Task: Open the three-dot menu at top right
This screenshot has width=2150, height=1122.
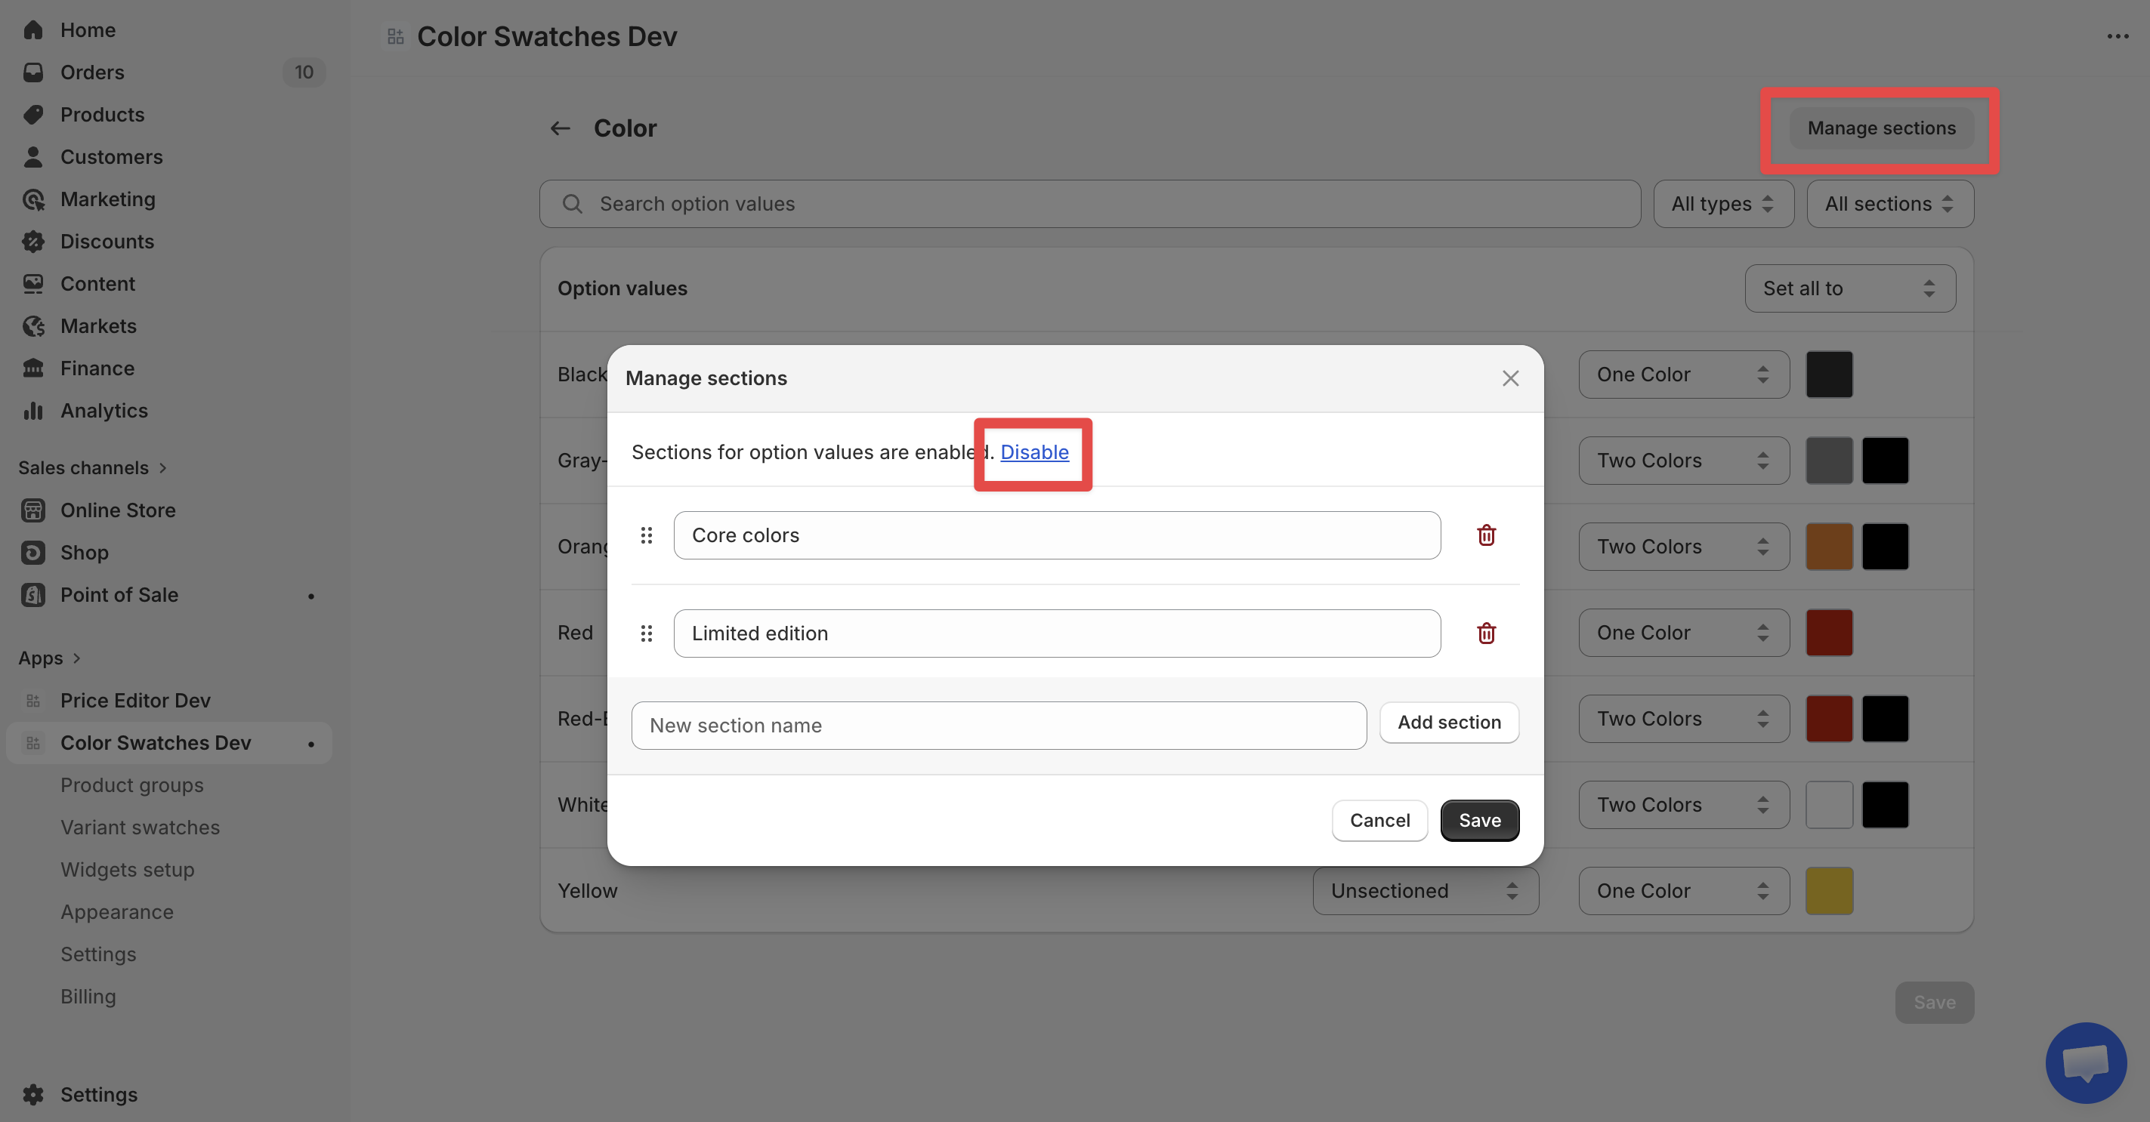Action: (2117, 37)
